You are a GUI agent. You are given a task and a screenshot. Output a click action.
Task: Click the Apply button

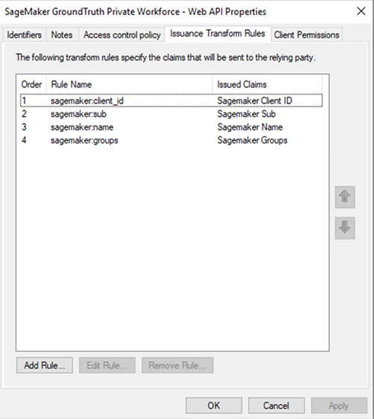coord(339,406)
